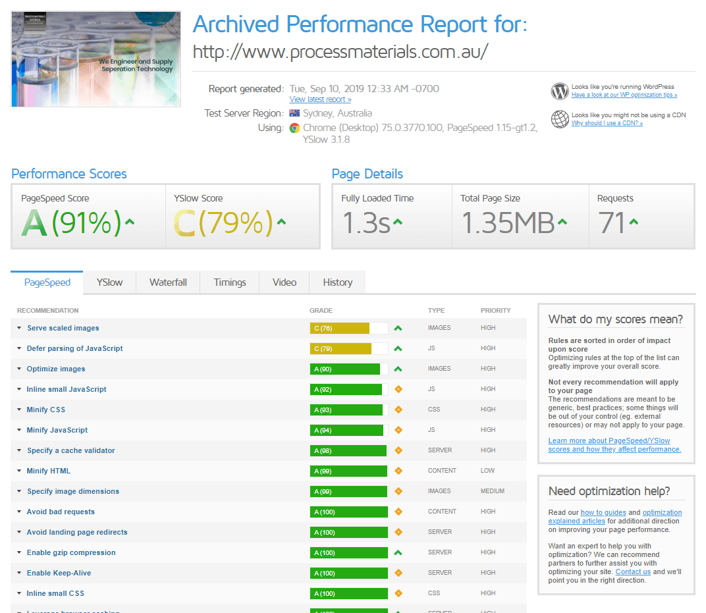Click the green up arrow for Serve scaled images

coord(398,328)
